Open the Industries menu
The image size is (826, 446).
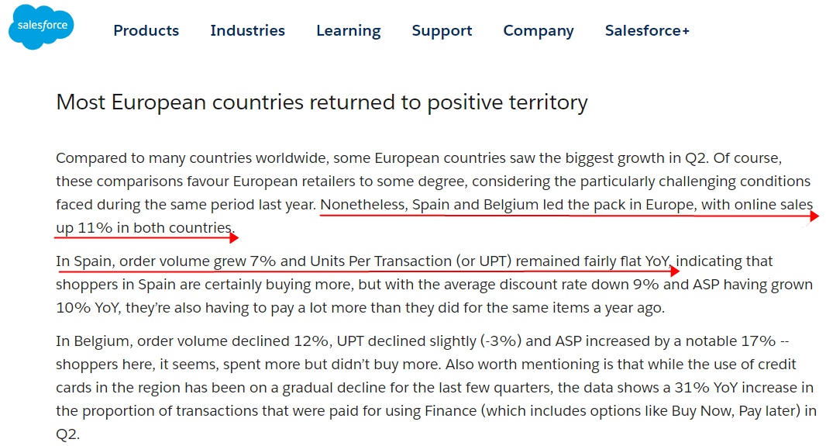(248, 30)
